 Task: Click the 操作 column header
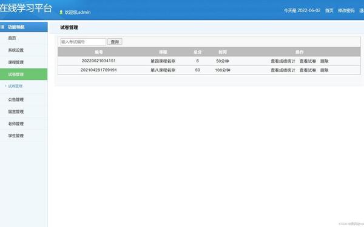tap(300, 52)
